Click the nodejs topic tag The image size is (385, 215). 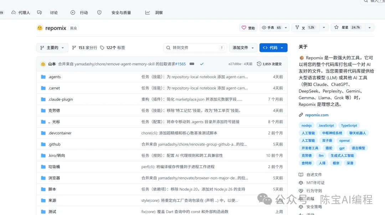coord(307,125)
